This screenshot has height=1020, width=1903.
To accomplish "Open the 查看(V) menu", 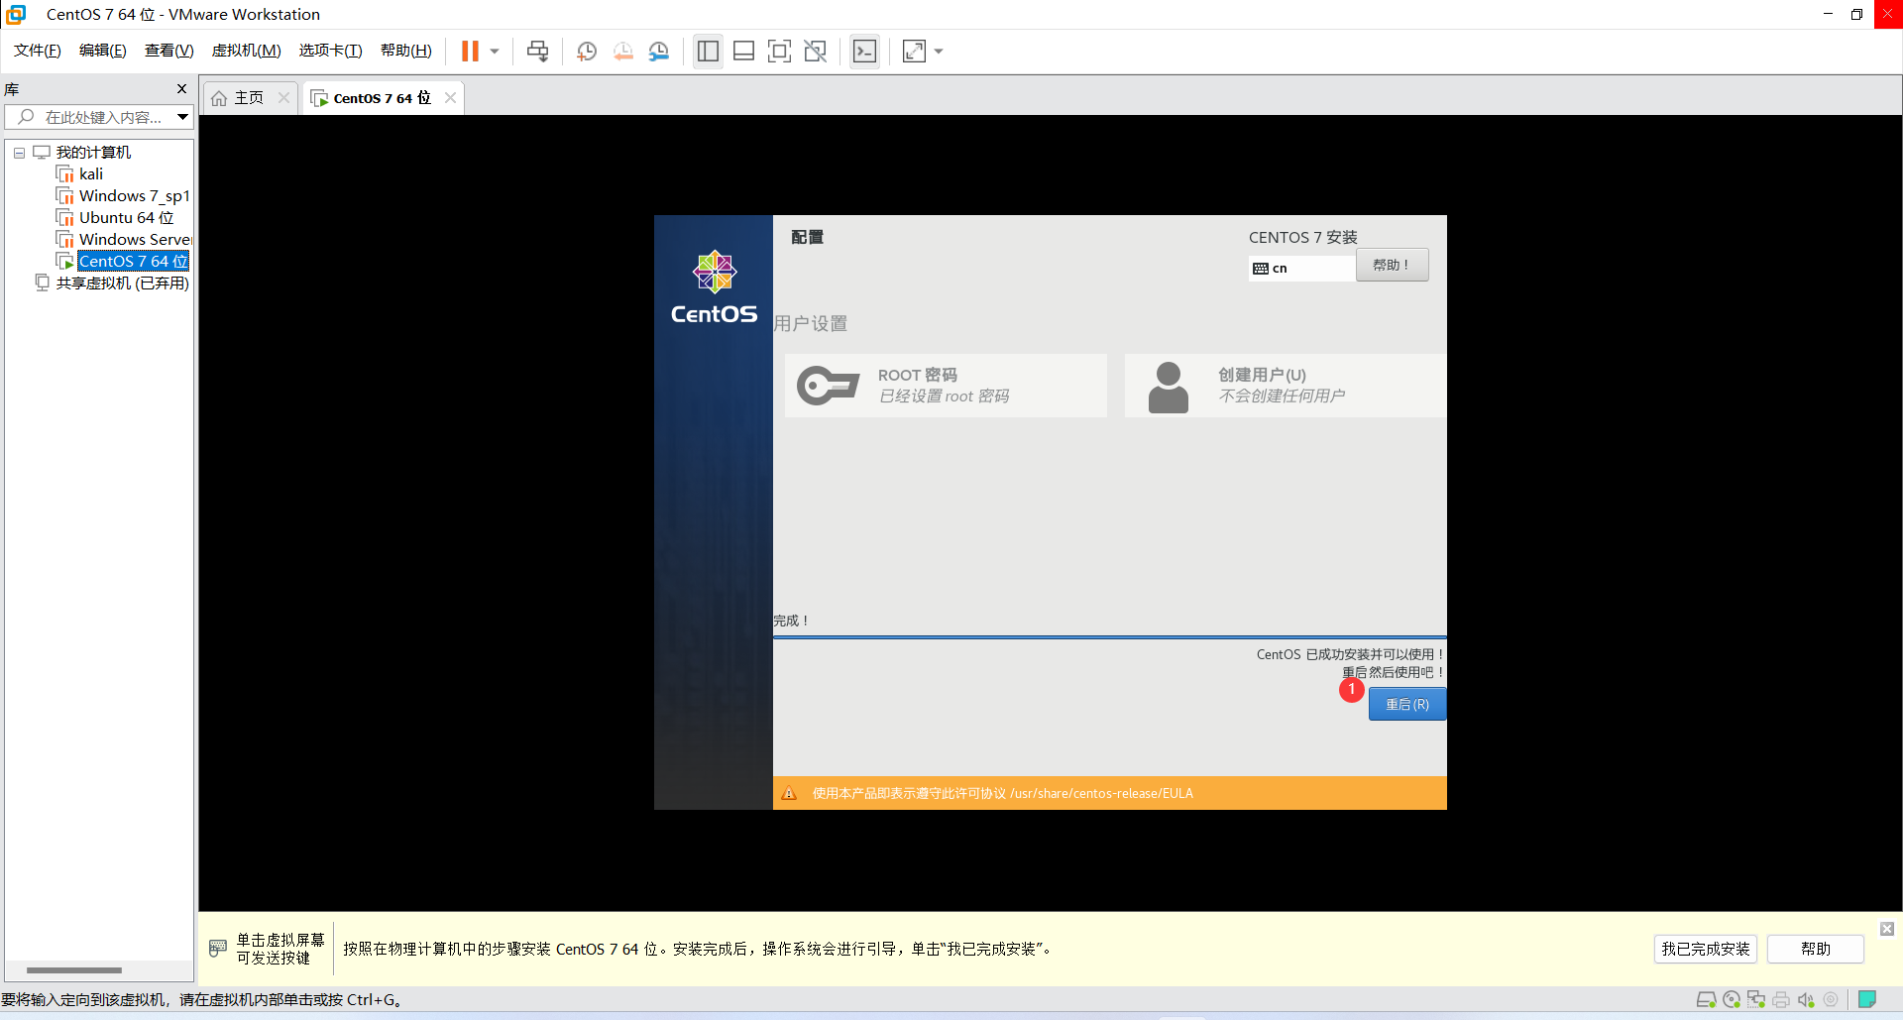I will click(169, 51).
